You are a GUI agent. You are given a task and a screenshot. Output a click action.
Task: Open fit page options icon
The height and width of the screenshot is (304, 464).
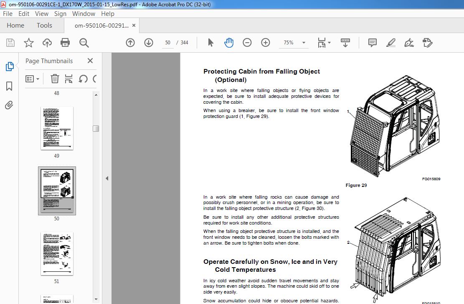pyautogui.click(x=324, y=43)
